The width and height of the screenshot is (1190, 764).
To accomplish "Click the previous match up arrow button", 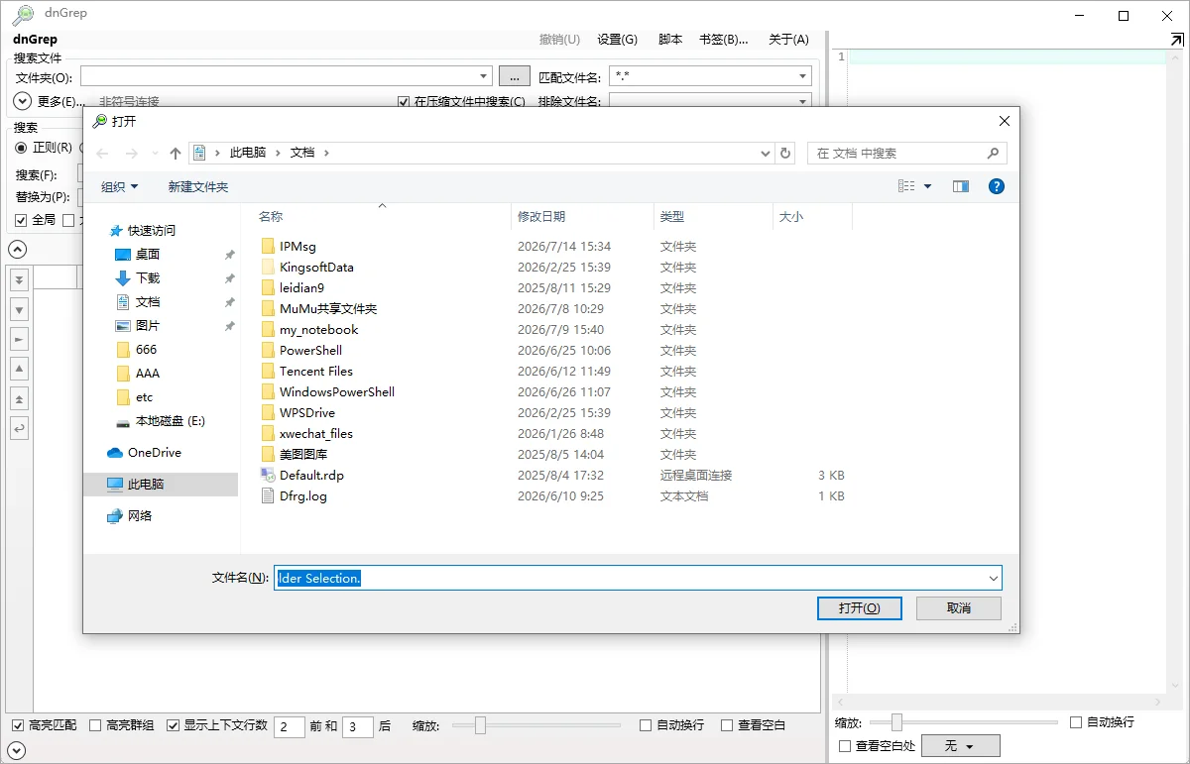I will 19,369.
